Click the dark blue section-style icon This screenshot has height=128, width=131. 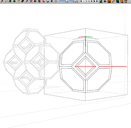click(52, 1)
